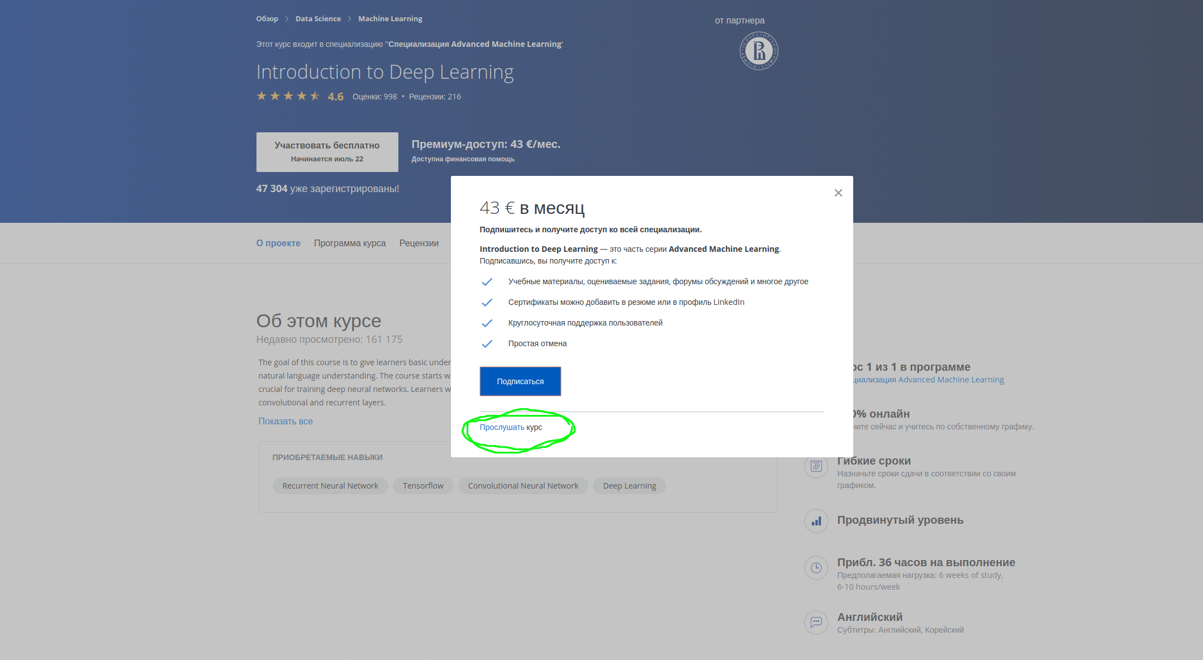Expand description with Показать все
The height and width of the screenshot is (660, 1203).
point(285,421)
